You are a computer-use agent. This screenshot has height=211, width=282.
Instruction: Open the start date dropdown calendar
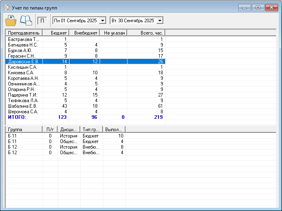pyautogui.click(x=103, y=20)
